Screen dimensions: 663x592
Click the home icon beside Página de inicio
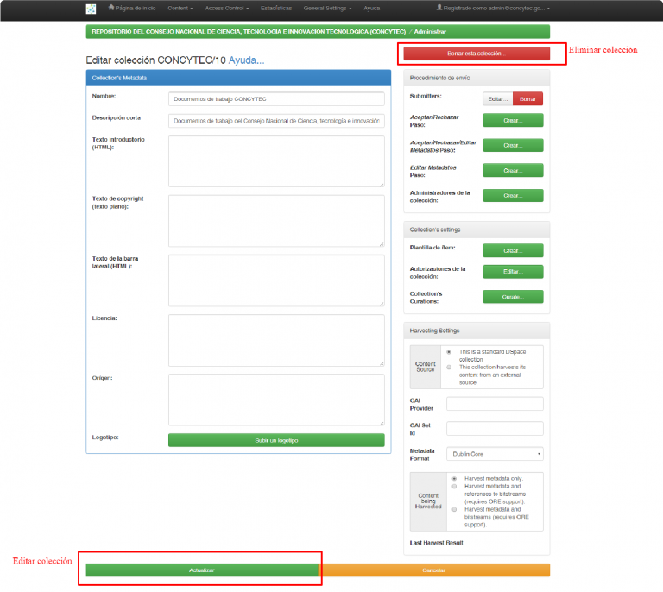click(111, 8)
